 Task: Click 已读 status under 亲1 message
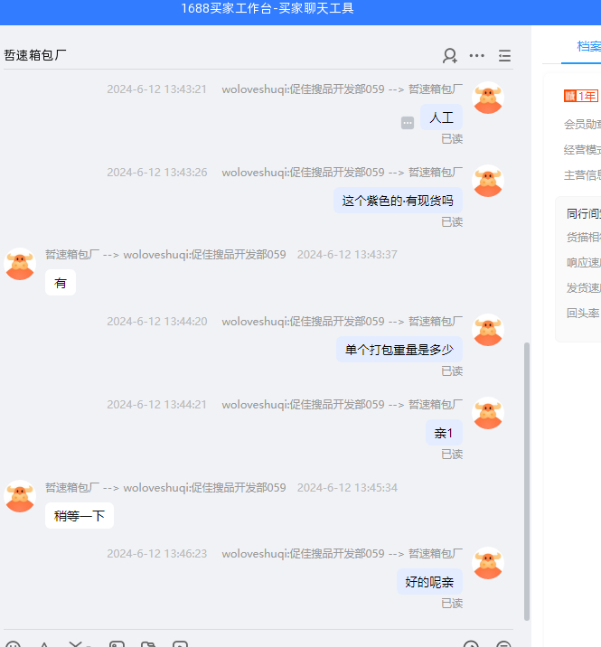tap(452, 455)
